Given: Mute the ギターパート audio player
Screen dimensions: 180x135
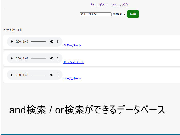Looking at the screenshot, I should coord(52,42).
